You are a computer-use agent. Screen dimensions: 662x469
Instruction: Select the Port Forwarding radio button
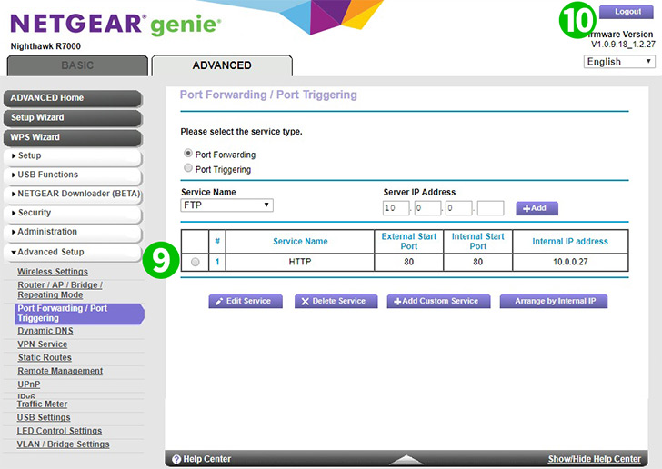point(188,153)
